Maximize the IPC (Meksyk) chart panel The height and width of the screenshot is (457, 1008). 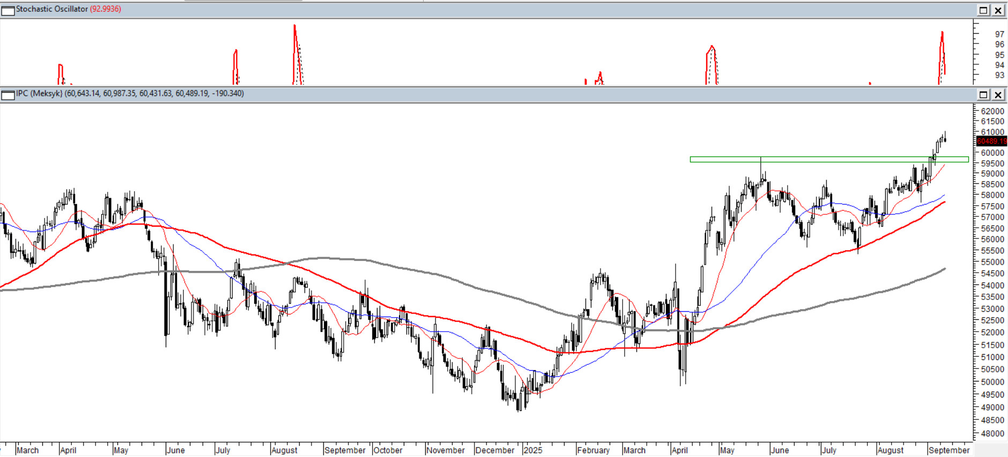coord(983,95)
